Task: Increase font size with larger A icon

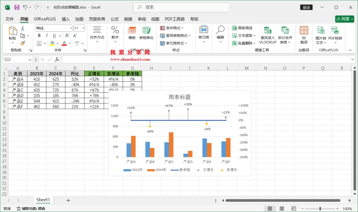Action: (67, 35)
